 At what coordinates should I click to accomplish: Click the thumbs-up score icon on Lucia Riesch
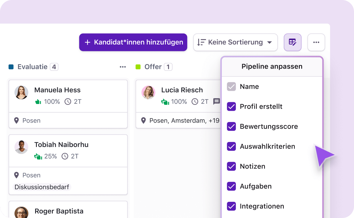click(x=165, y=102)
